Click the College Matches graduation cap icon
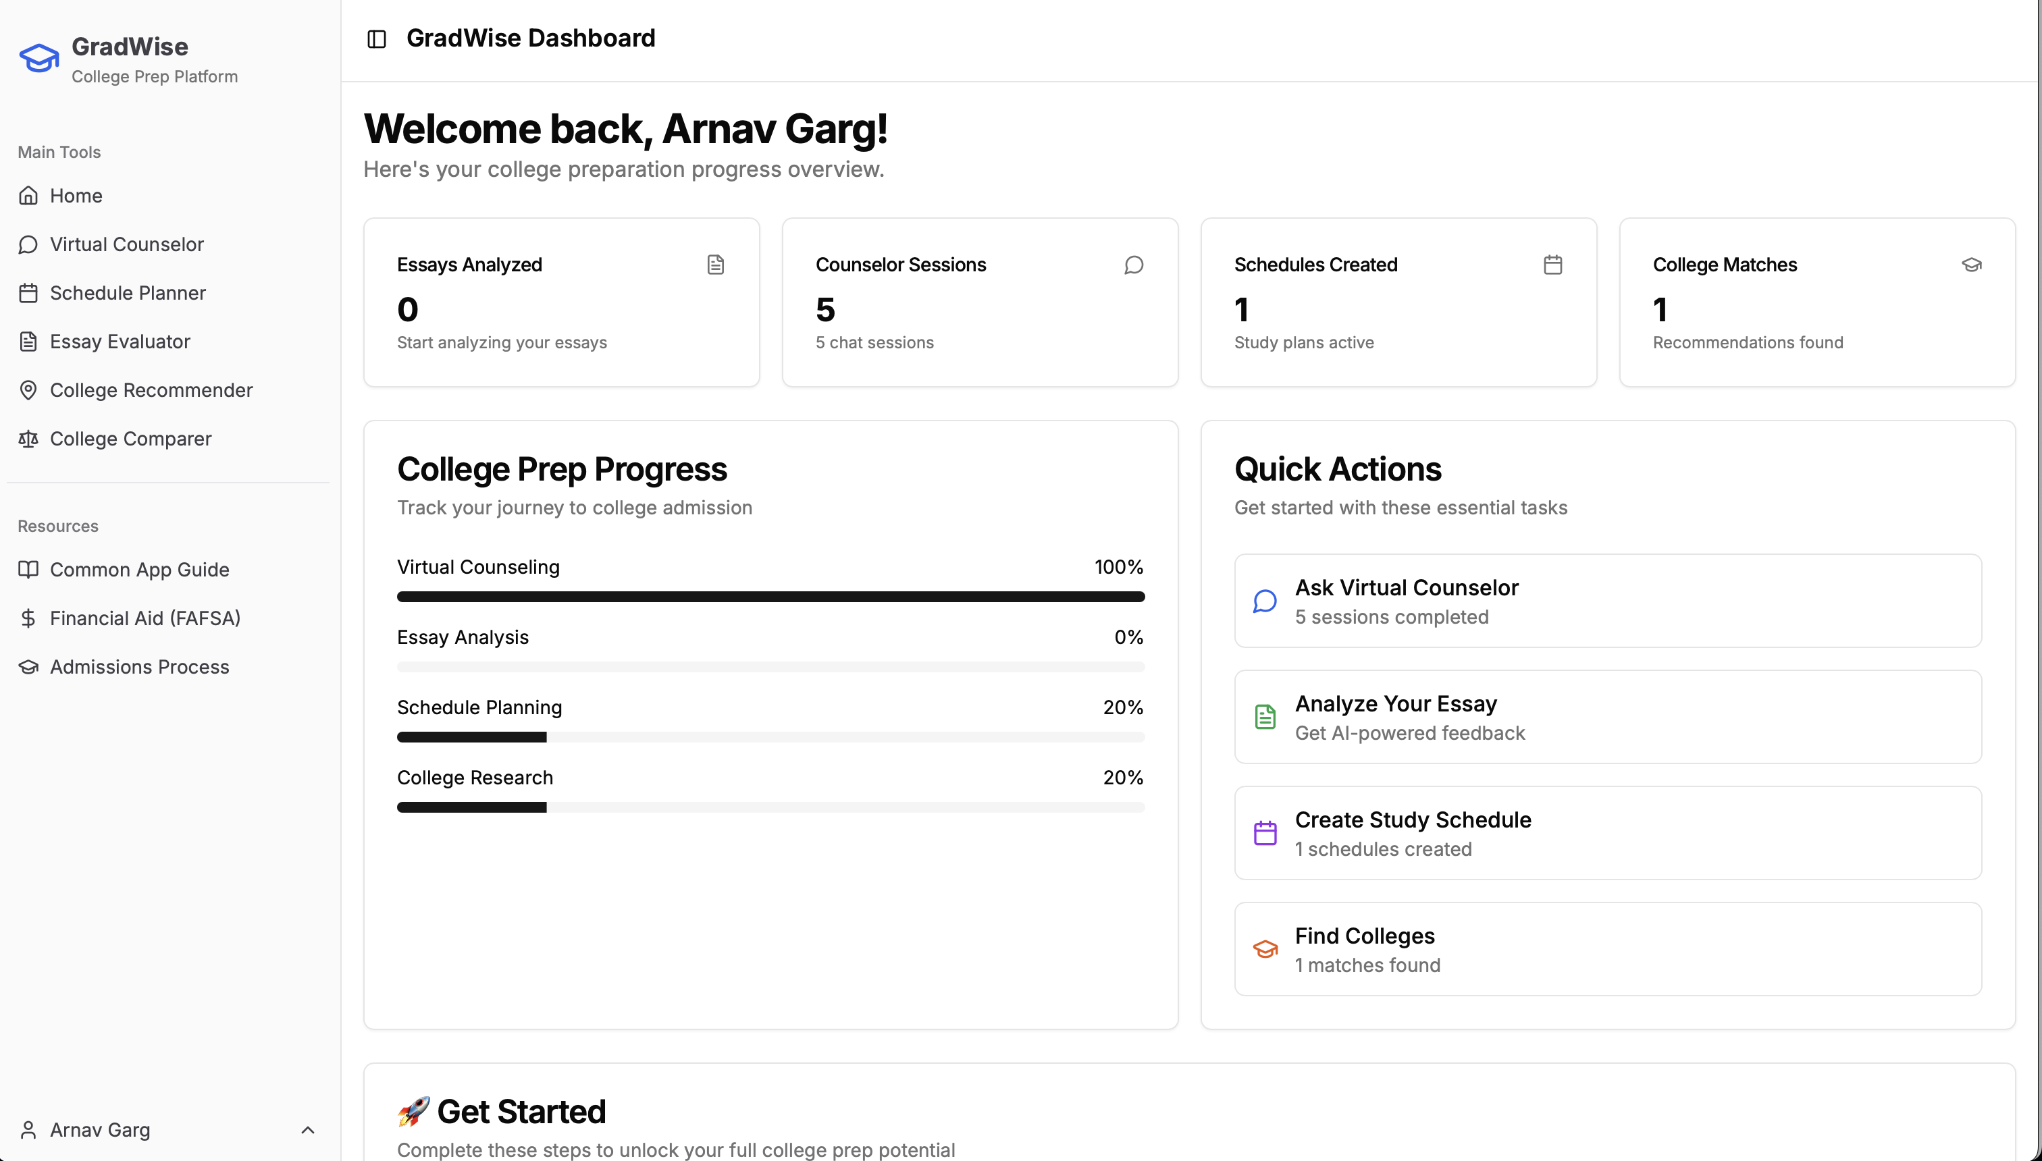Viewport: 2042px width, 1161px height. pyautogui.click(x=1971, y=265)
